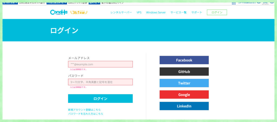Click the ログイン page heading
The width and height of the screenshot is (277, 122).
tap(64, 30)
